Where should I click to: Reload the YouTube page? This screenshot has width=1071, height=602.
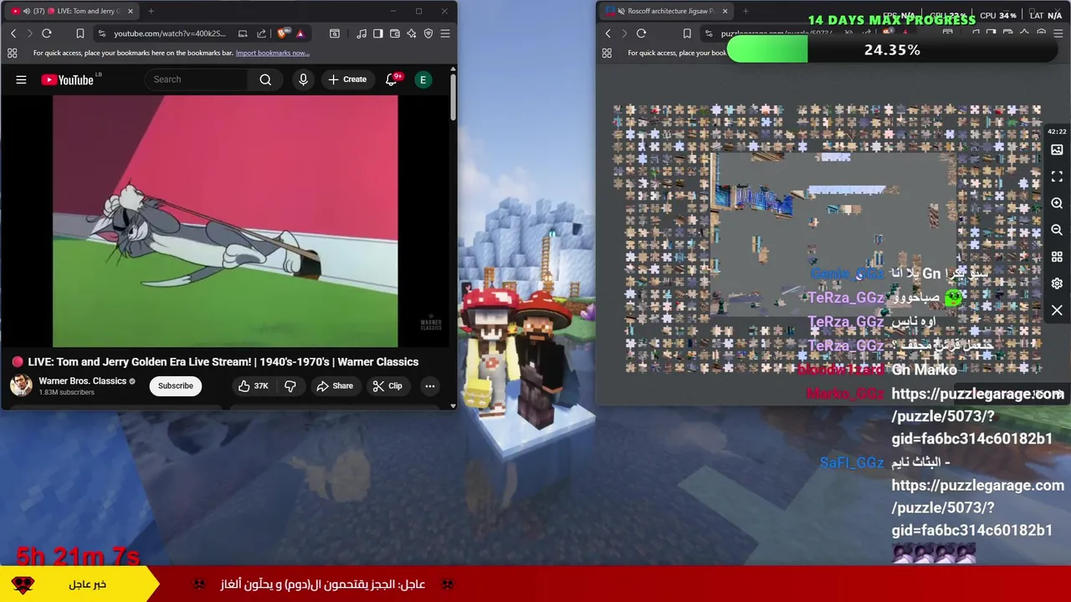(x=47, y=33)
